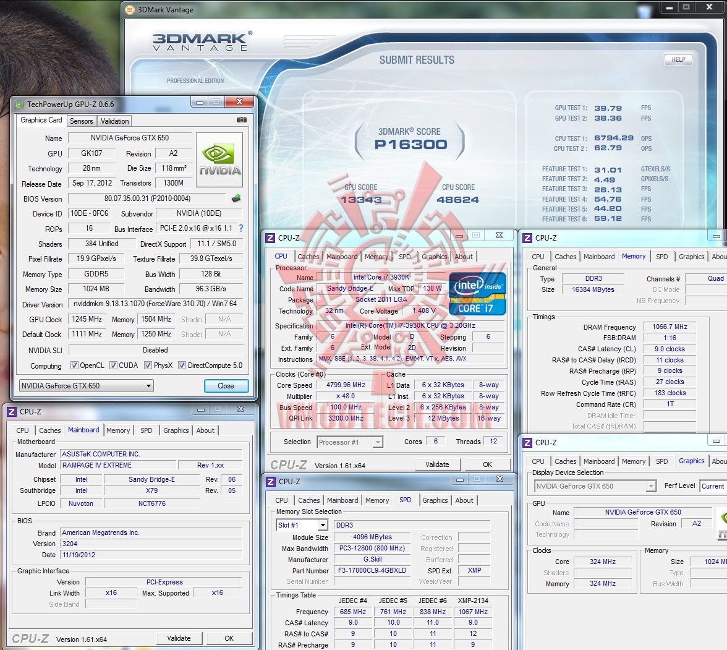The height and width of the screenshot is (650, 727).
Task: Open Caches tab in CPU-Z processor window
Action: point(308,257)
